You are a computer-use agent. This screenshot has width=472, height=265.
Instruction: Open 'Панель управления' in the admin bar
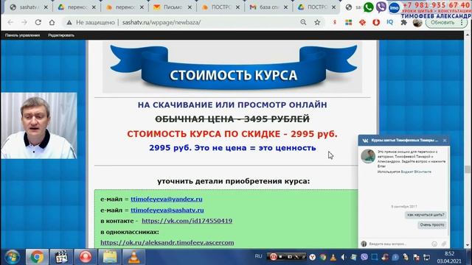(x=22, y=35)
